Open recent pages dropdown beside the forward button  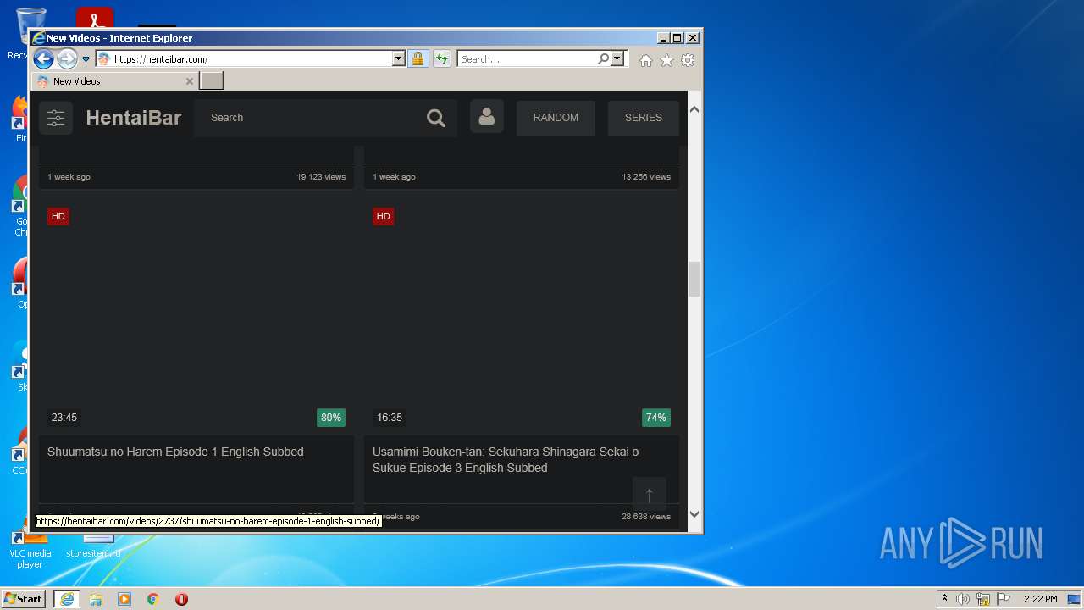coord(86,59)
